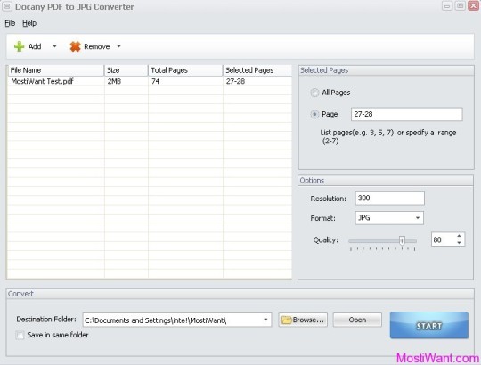Open the Help menu
The image size is (481, 365).
tap(29, 23)
